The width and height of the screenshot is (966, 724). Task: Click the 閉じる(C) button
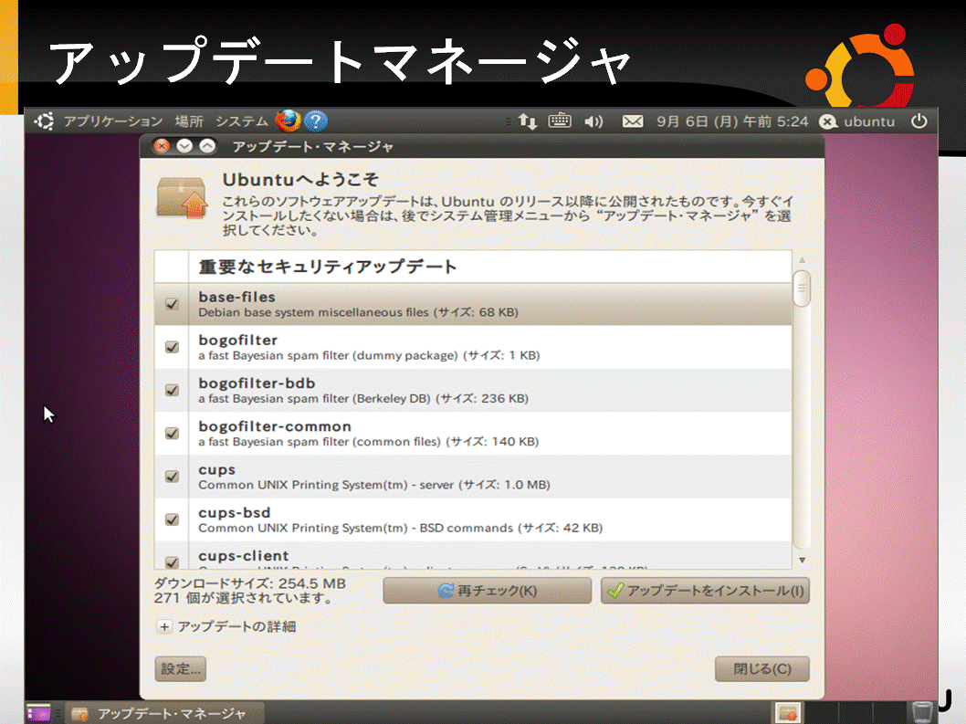762,668
